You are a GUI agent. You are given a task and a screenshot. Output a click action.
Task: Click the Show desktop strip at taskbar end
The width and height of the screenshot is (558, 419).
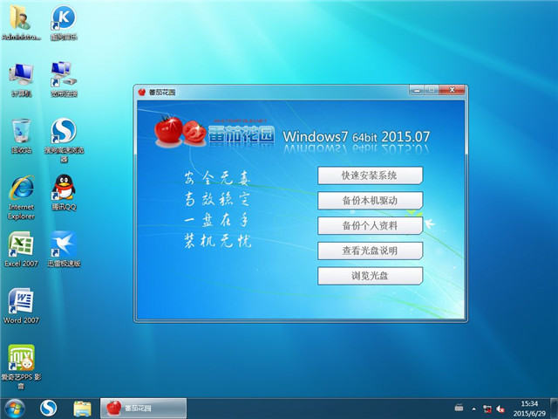(555, 409)
